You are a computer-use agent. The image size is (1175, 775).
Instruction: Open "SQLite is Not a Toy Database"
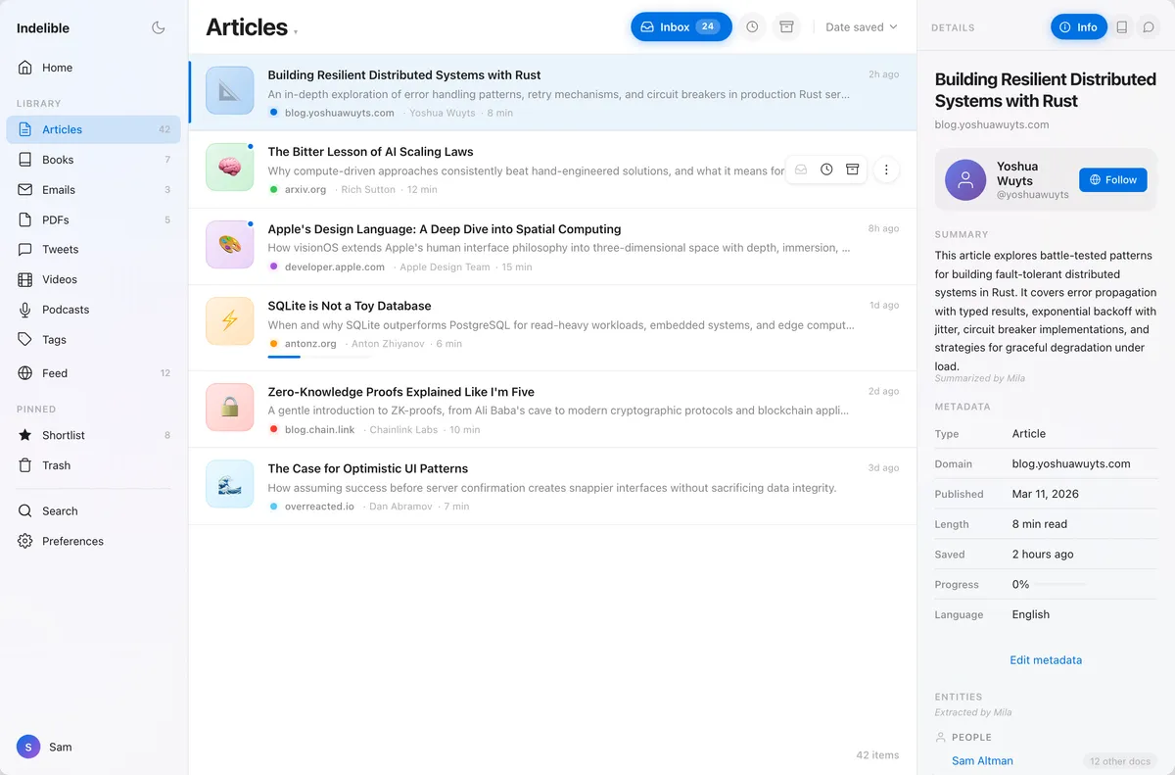350,306
